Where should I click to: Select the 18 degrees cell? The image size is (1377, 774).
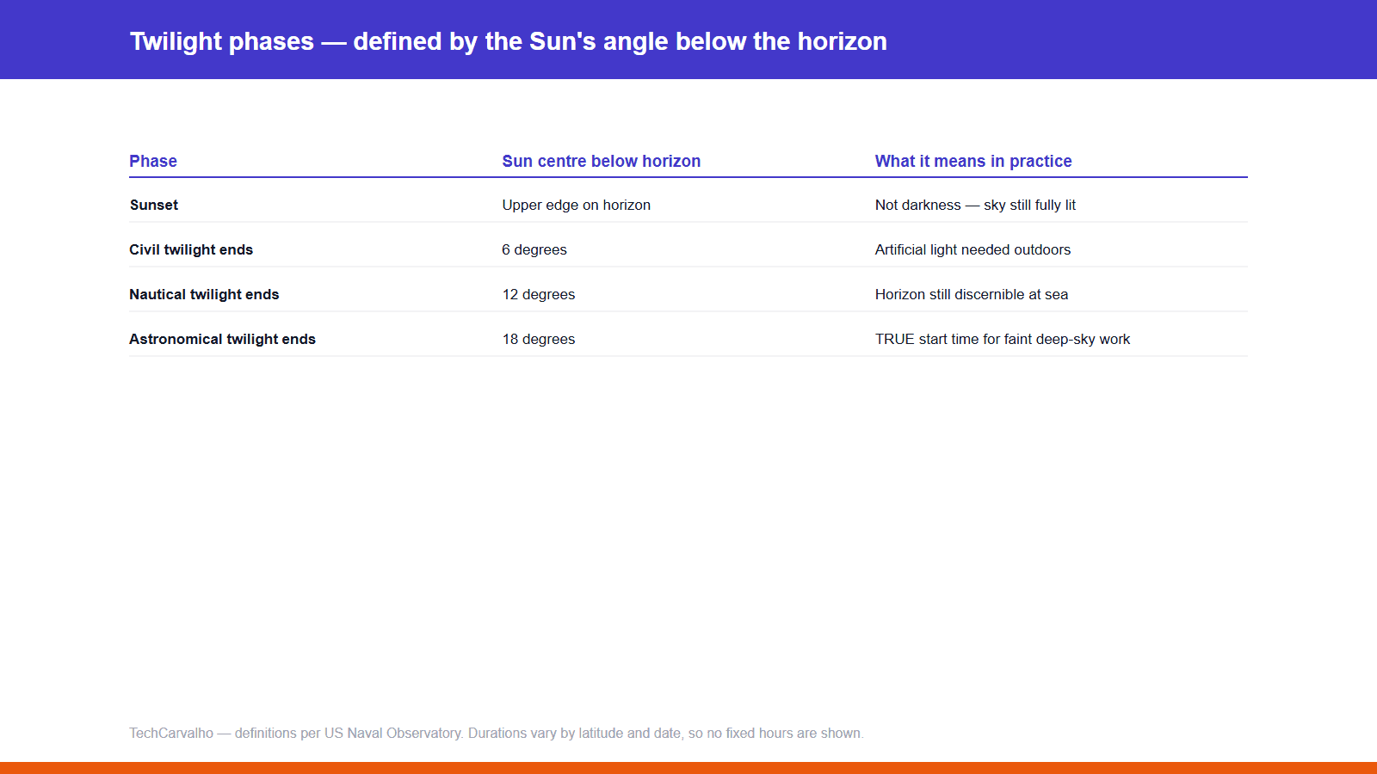click(539, 339)
